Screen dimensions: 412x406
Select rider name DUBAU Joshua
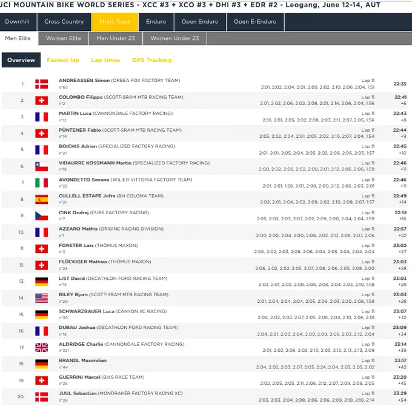click(x=77, y=328)
